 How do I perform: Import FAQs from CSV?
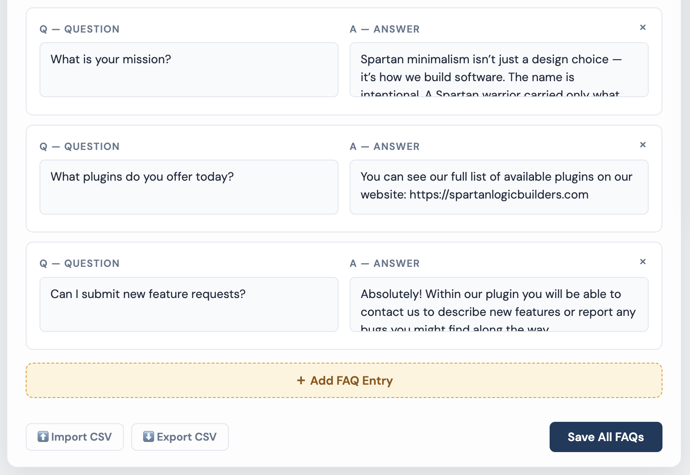coord(75,437)
